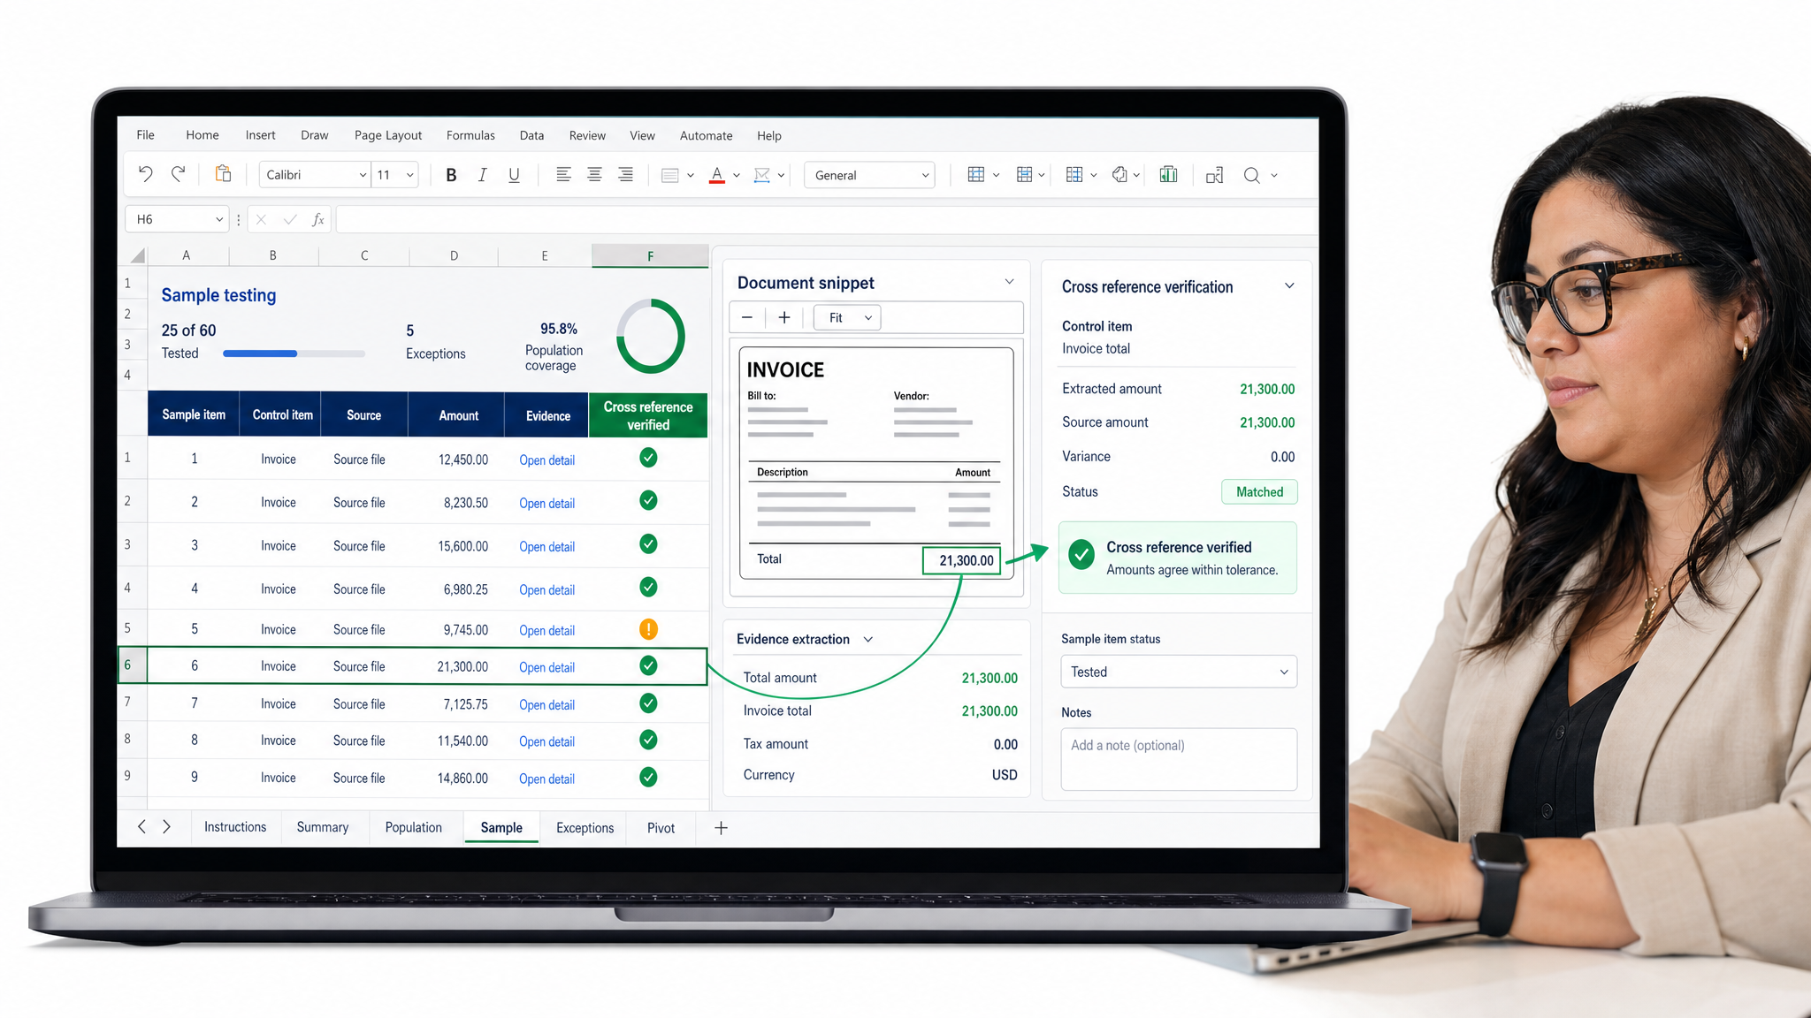Open the Automate ribbon tab
Image resolution: width=1811 pixels, height=1018 pixels.
pos(706,135)
